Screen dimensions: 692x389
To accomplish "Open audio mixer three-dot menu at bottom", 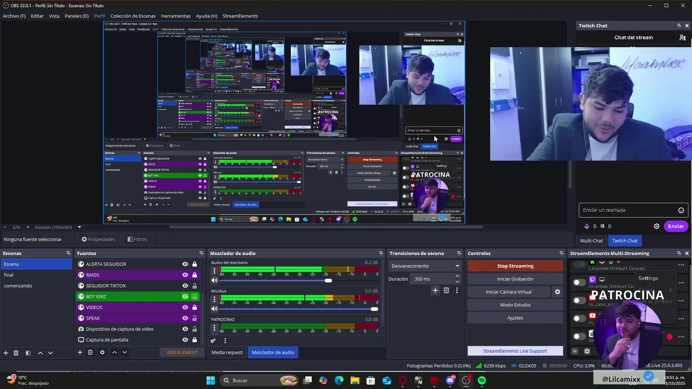I will tap(225, 340).
